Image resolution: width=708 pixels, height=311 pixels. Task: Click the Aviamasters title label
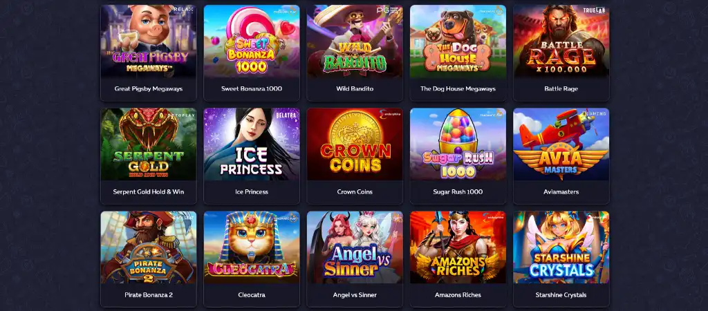(x=561, y=192)
